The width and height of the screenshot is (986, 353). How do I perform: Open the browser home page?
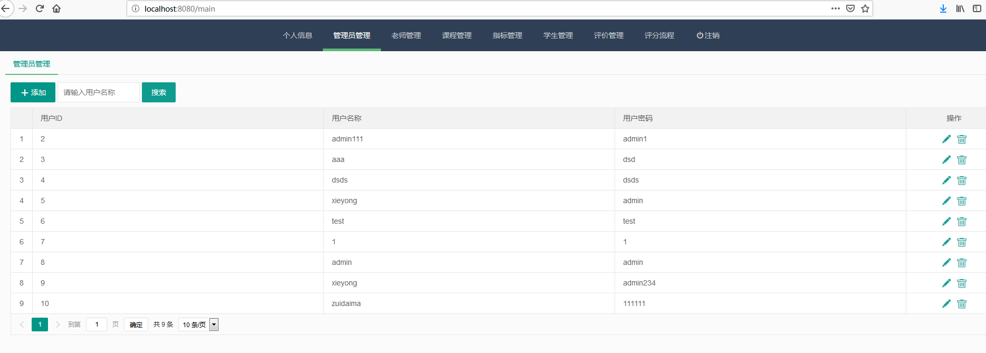click(56, 8)
